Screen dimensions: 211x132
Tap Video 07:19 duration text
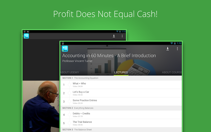78,116
